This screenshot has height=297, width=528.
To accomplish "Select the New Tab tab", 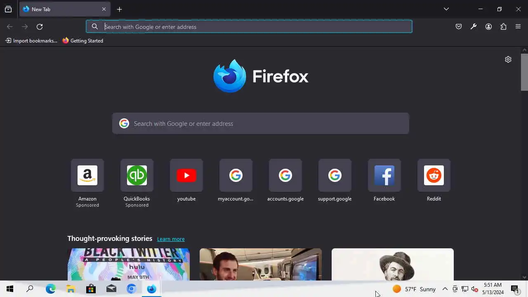I will point(65,9).
